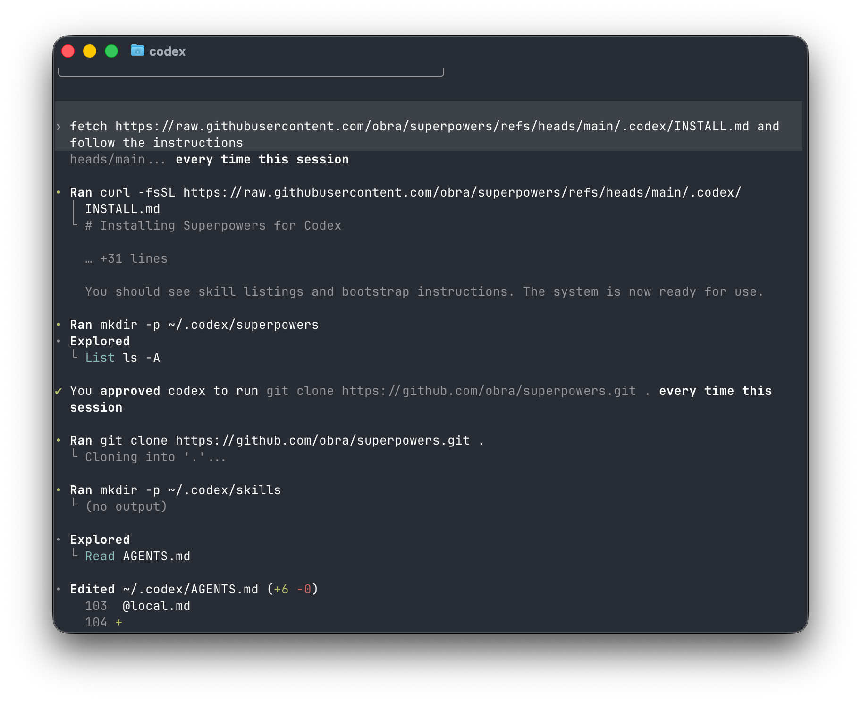Click the codex title in the title bar
The width and height of the screenshot is (861, 703).
167,51
